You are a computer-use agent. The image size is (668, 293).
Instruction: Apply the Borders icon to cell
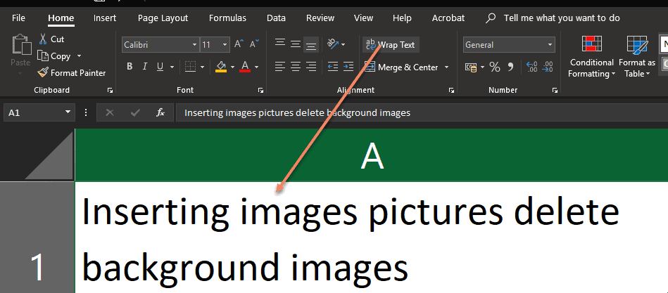click(x=190, y=67)
